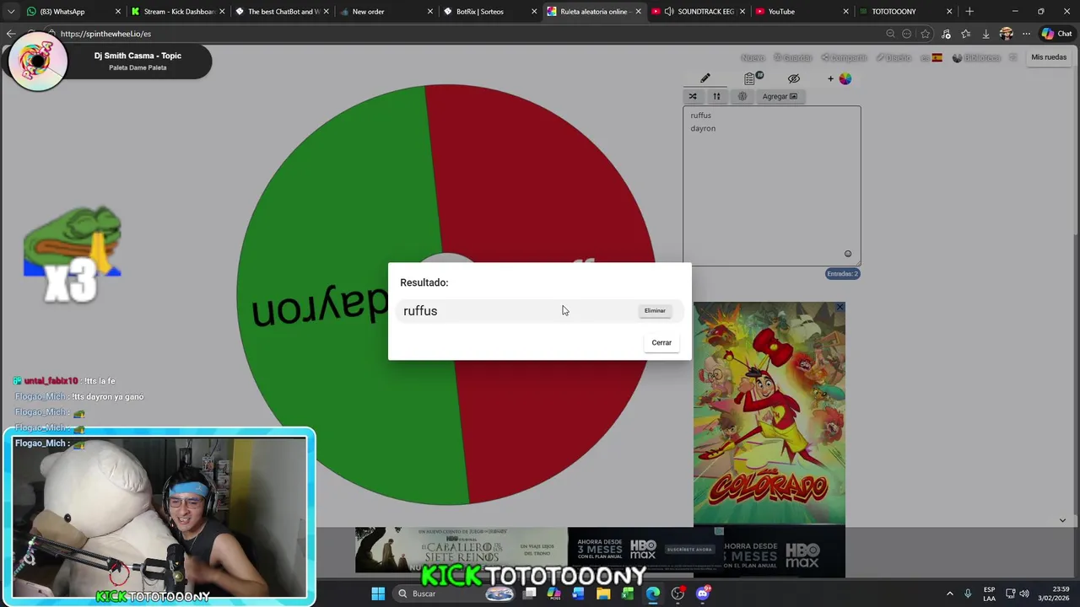Switch to the TOTOTOOONY tab
The width and height of the screenshot is (1080, 607).
(x=904, y=12)
